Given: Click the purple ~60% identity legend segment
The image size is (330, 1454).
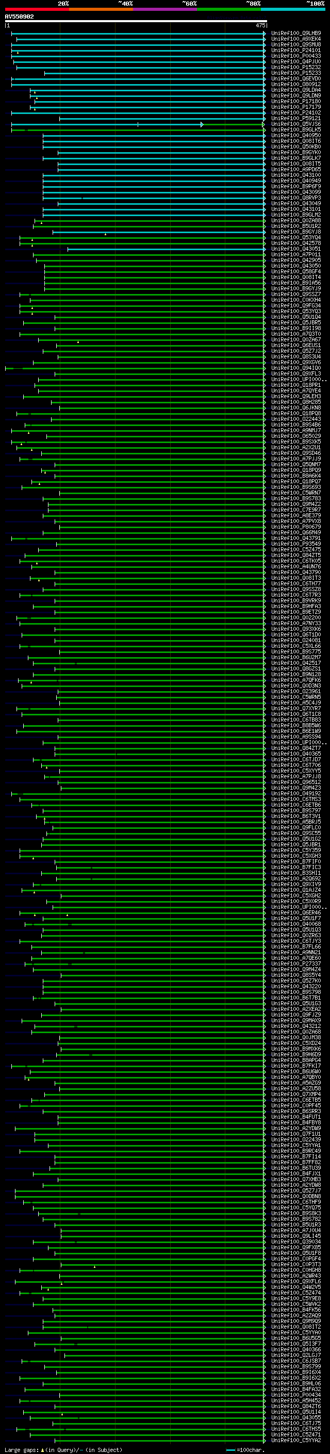Looking at the screenshot, I should tap(166, 9).
